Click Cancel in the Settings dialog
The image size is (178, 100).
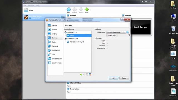pyautogui.click(x=124, y=78)
